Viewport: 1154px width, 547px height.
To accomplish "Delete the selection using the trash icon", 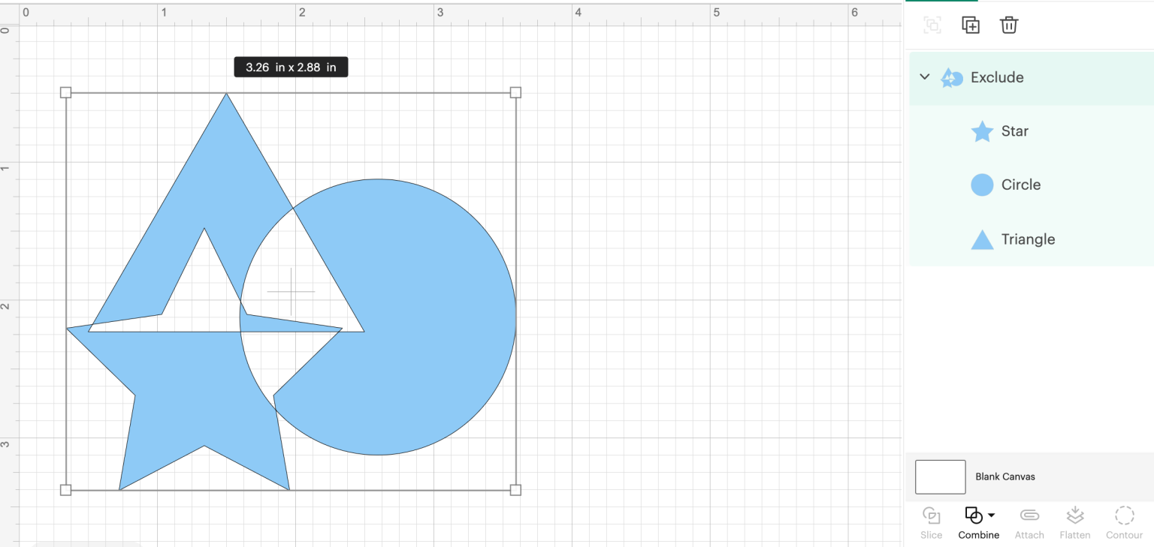I will 1009,25.
